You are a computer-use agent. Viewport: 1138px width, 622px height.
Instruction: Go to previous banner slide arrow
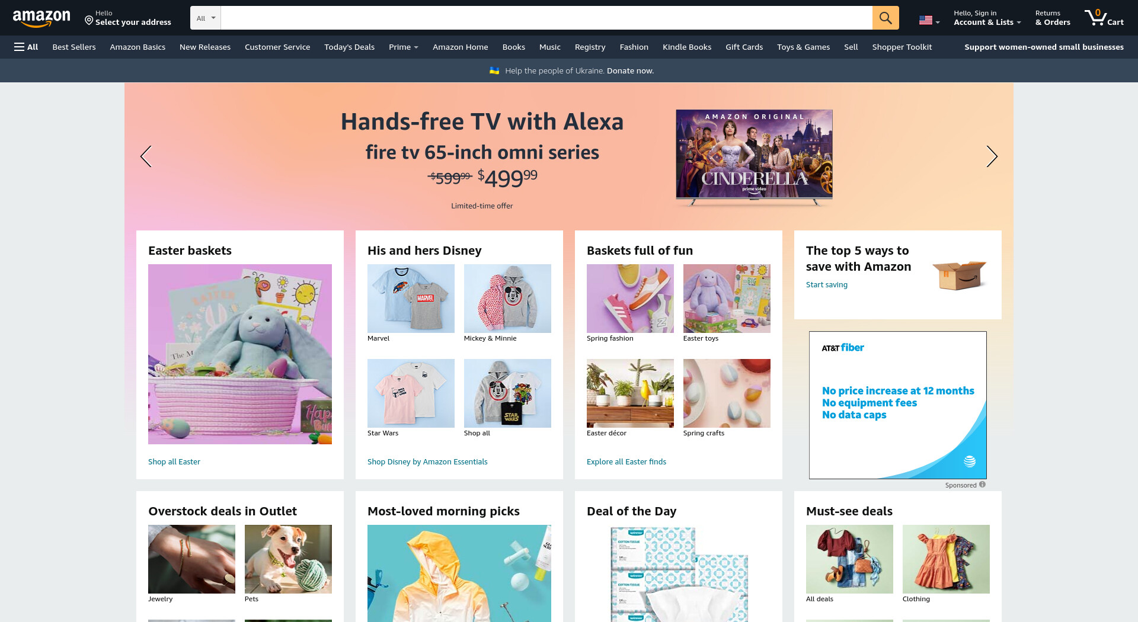[146, 156]
